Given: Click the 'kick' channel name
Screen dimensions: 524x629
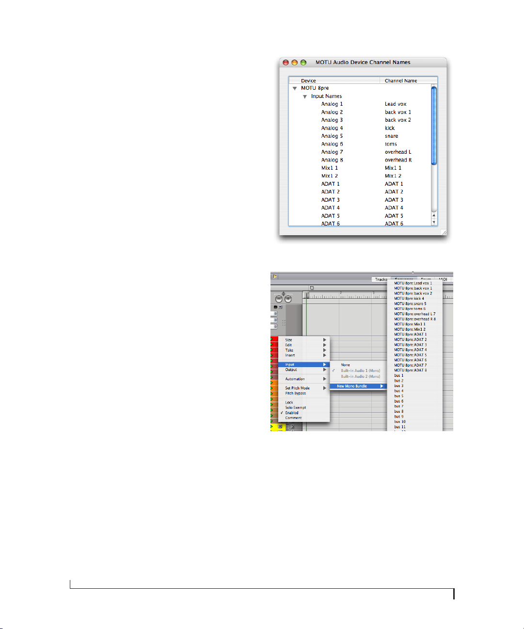Looking at the screenshot, I should pyautogui.click(x=390, y=128).
